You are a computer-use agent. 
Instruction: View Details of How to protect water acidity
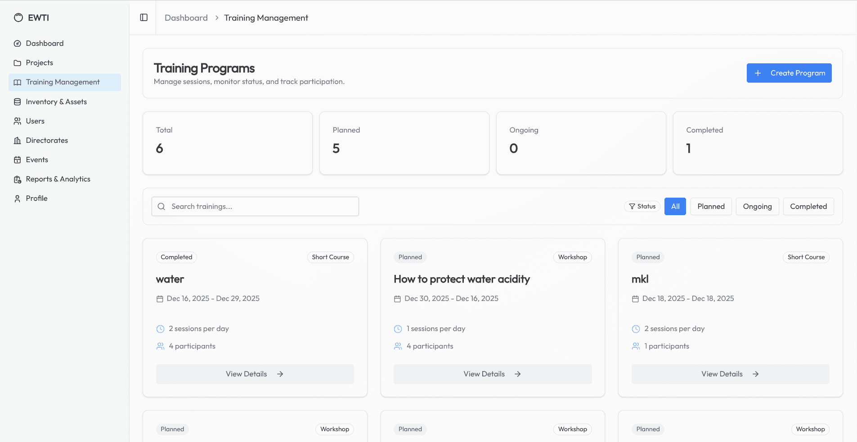click(x=492, y=374)
